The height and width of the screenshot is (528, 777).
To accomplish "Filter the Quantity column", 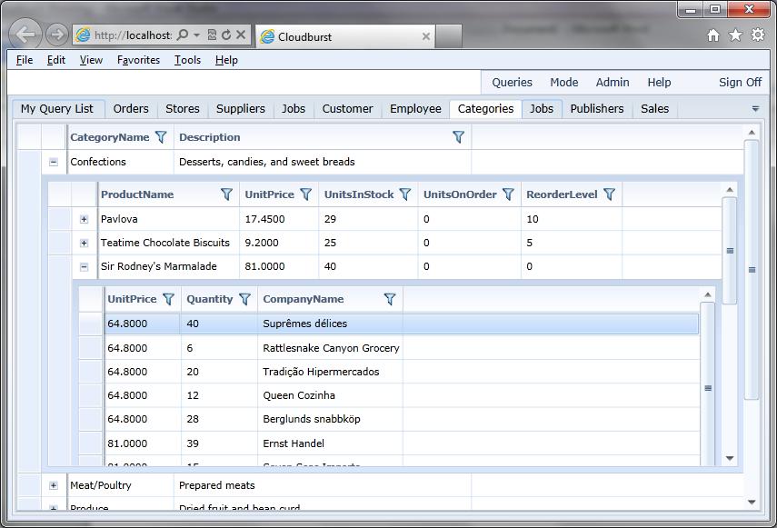I will coord(244,299).
